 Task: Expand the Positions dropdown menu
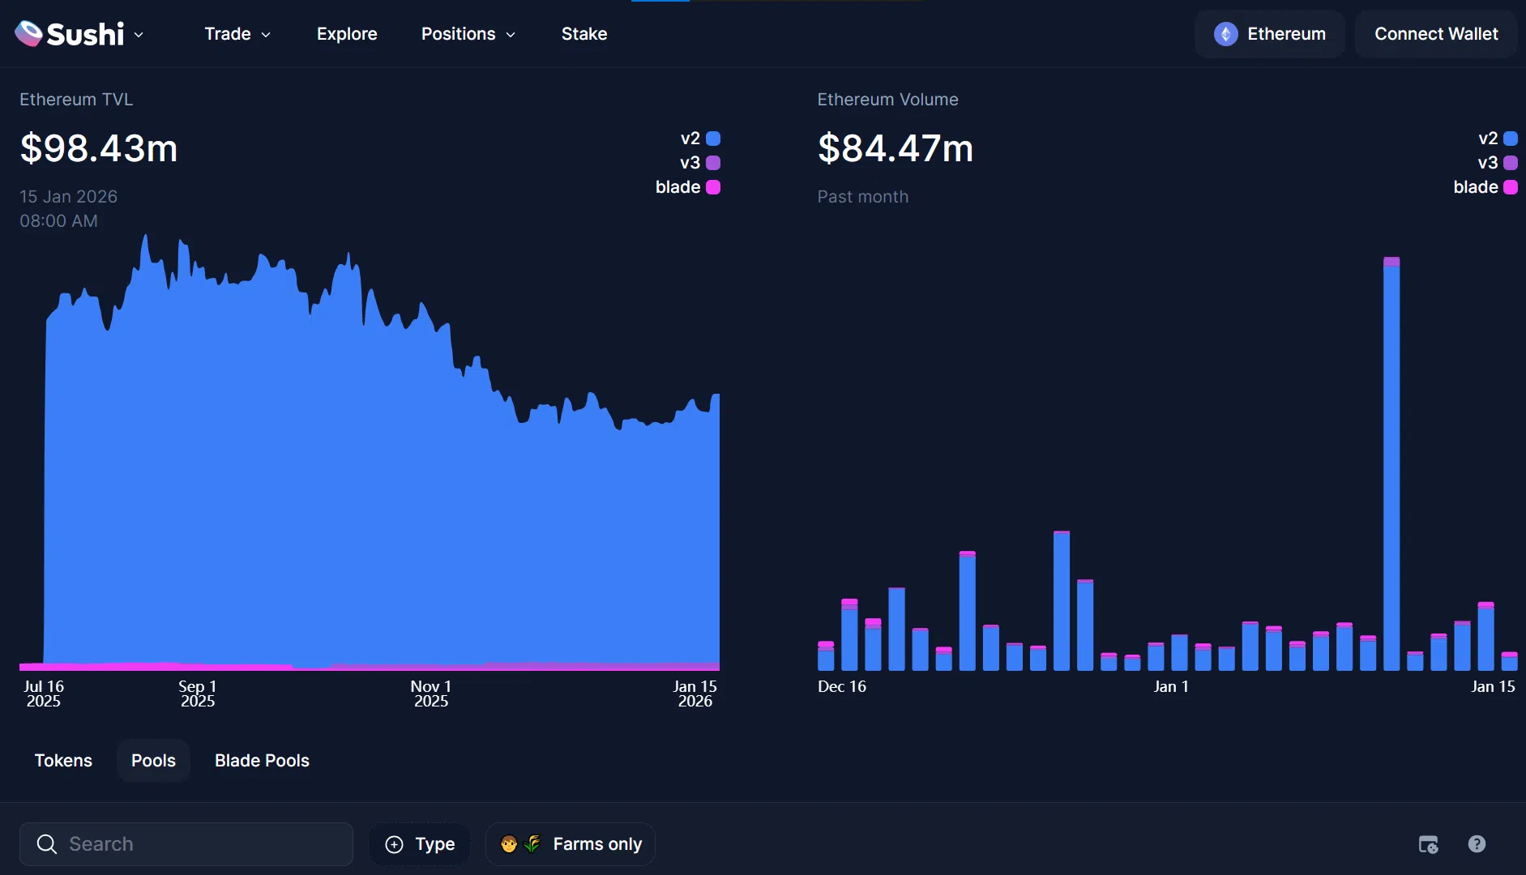coord(468,34)
